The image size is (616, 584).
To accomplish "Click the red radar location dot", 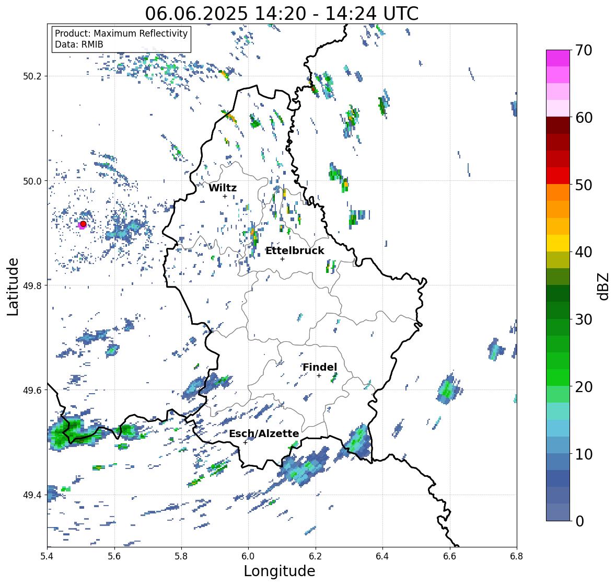I will pyautogui.click(x=83, y=224).
